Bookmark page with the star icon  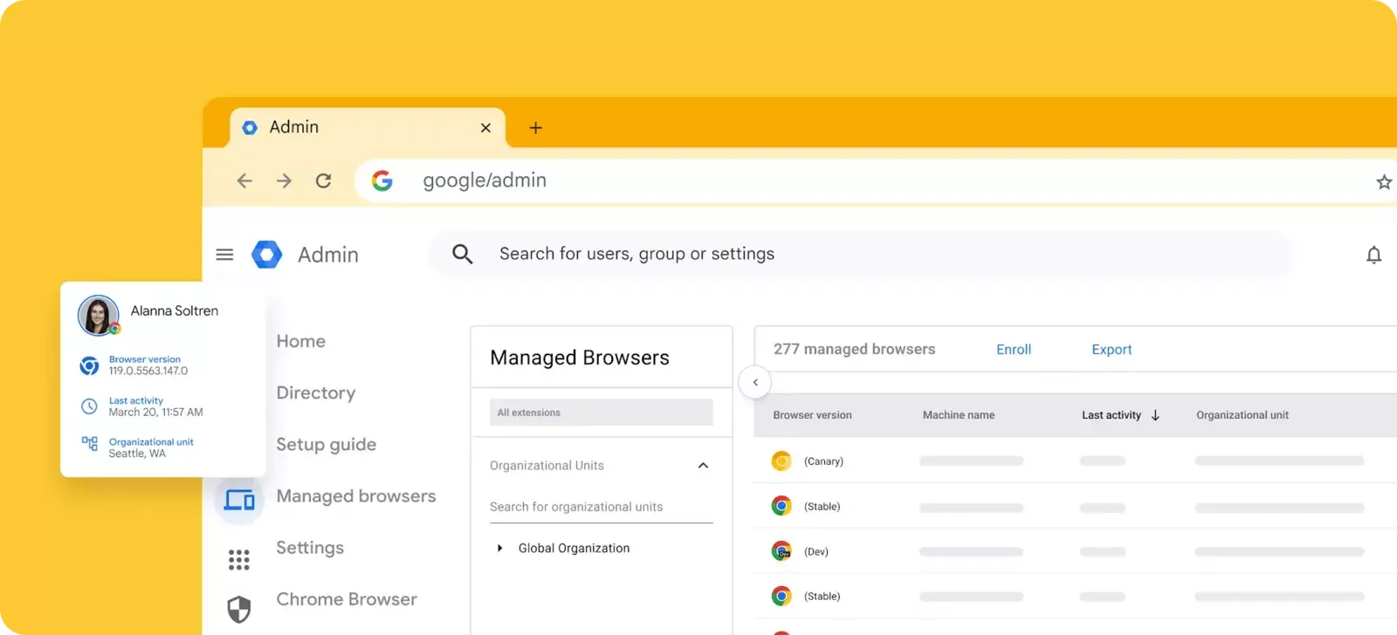(x=1384, y=181)
